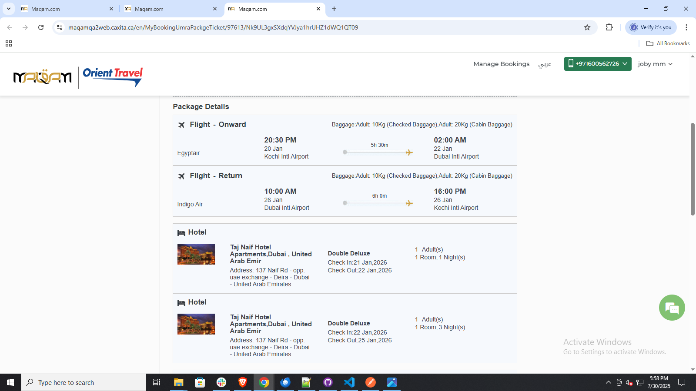Expand the +971600562726 phone dropdown
The width and height of the screenshot is (696, 391).
597,64
